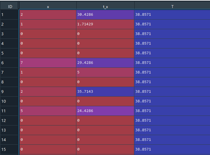Select row header 8
This screenshot has height=155, width=210.
point(9,82)
